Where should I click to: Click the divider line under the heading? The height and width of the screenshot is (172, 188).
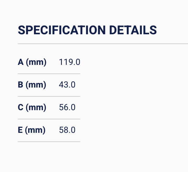point(103,44)
